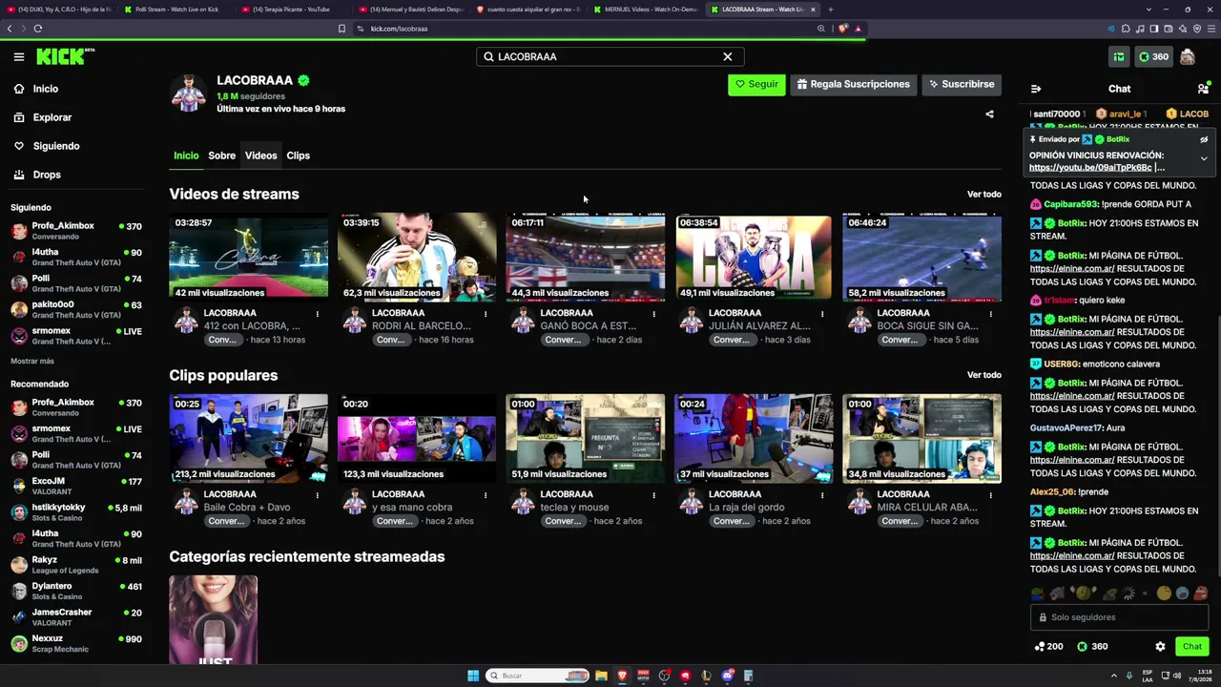Open Nexxuz channel in the Recomendado list

click(76, 643)
